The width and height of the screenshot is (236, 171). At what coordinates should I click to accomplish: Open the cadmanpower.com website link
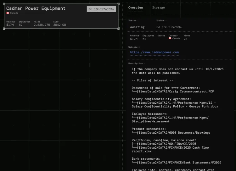point(154,52)
